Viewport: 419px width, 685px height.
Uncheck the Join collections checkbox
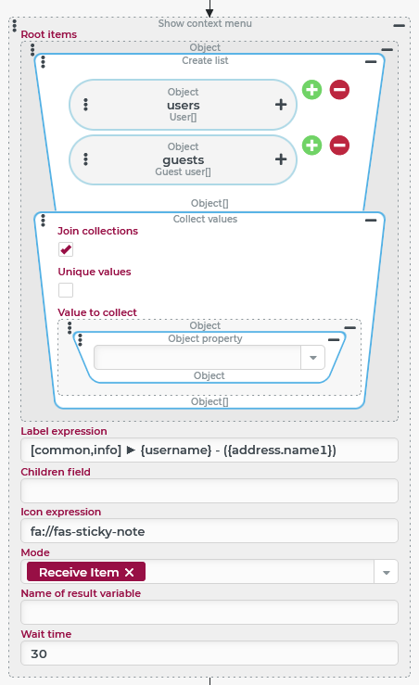tap(66, 249)
